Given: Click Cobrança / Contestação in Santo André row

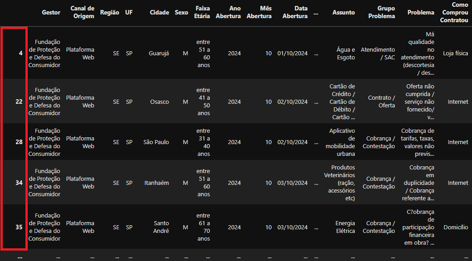Looking at the screenshot, I should click(x=379, y=227).
